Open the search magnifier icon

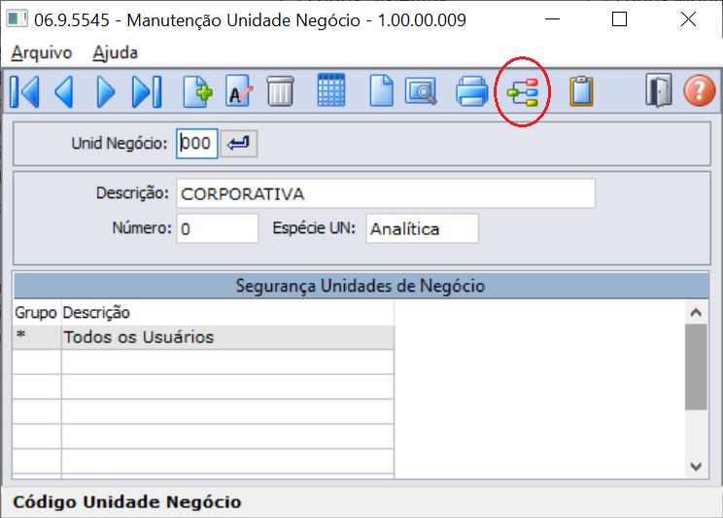[421, 91]
